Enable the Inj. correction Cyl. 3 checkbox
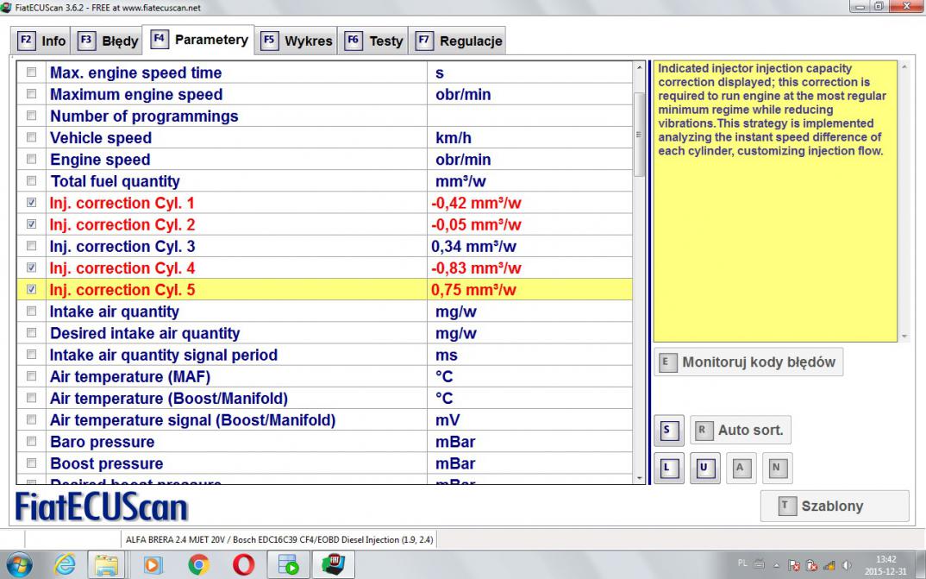The height and width of the screenshot is (579, 926). tap(32, 247)
